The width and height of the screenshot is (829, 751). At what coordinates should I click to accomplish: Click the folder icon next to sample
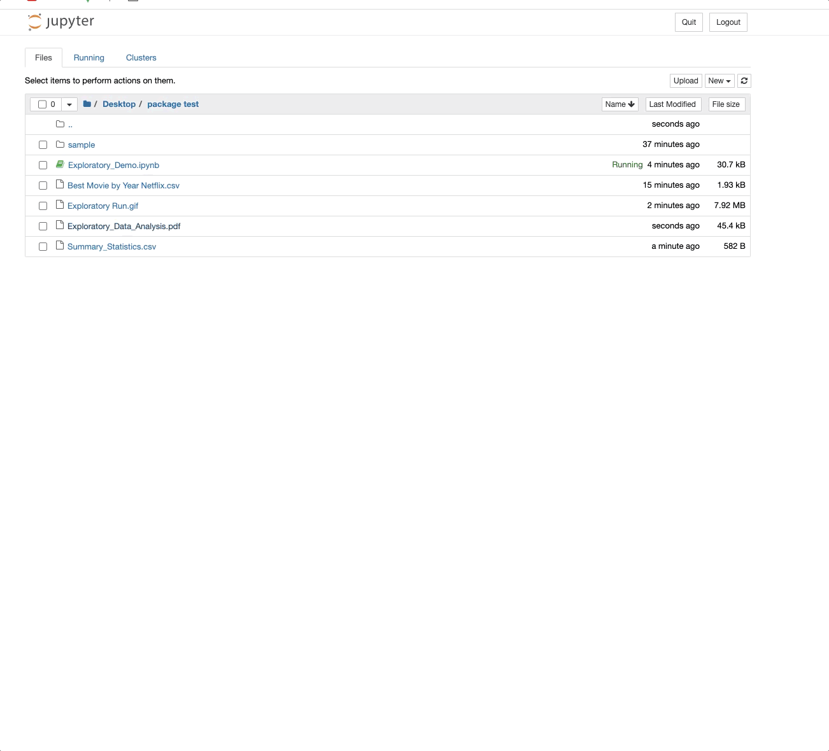[59, 144]
